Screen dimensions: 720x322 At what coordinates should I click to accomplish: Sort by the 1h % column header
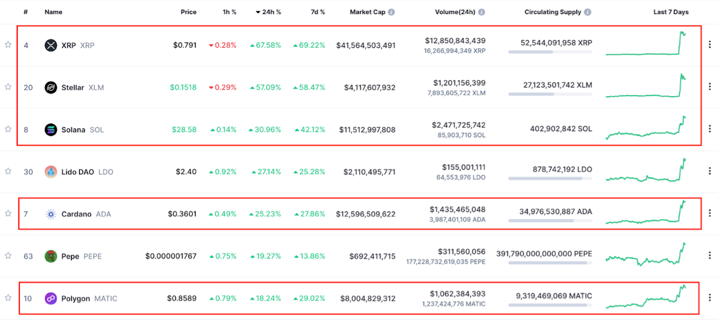coord(229,12)
